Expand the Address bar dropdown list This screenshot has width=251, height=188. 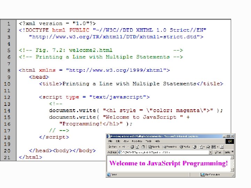click(211, 152)
